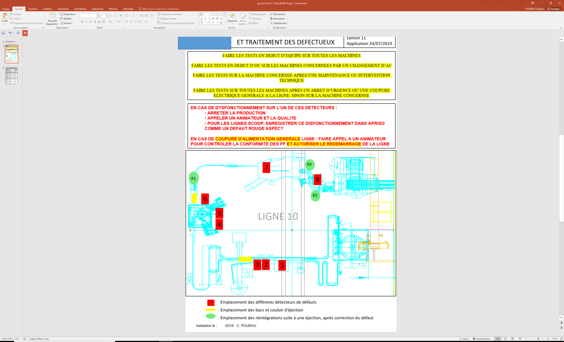This screenshot has height=342, width=564.
Task: Open the Fichier menu
Action: 6,9
